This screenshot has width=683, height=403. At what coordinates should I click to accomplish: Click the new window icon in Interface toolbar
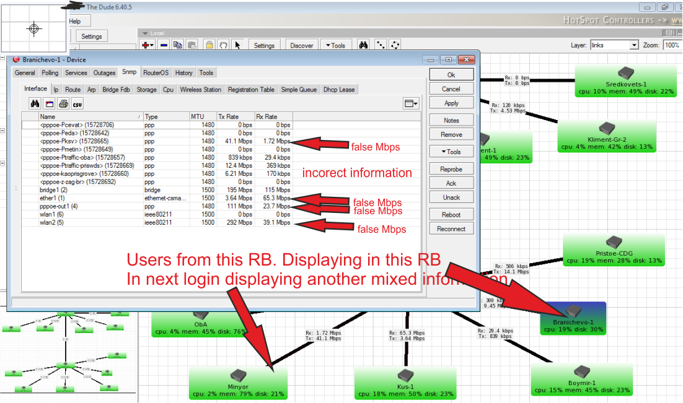click(49, 104)
